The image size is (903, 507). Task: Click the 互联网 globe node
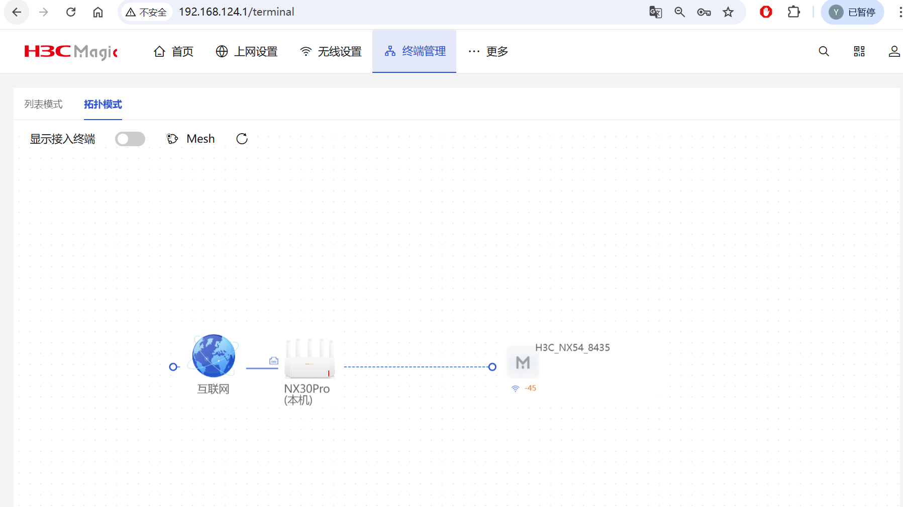tap(214, 356)
